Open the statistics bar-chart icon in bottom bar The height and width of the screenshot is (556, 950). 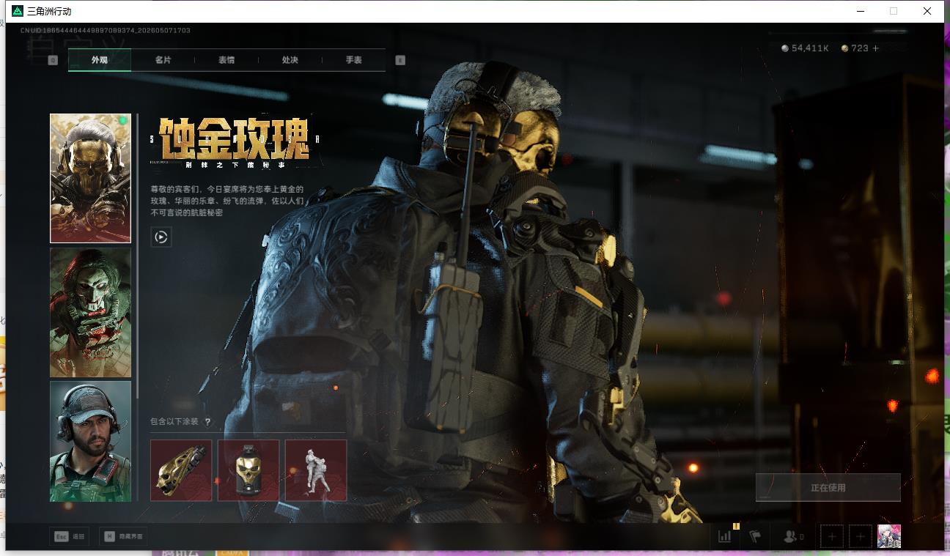pos(725,536)
